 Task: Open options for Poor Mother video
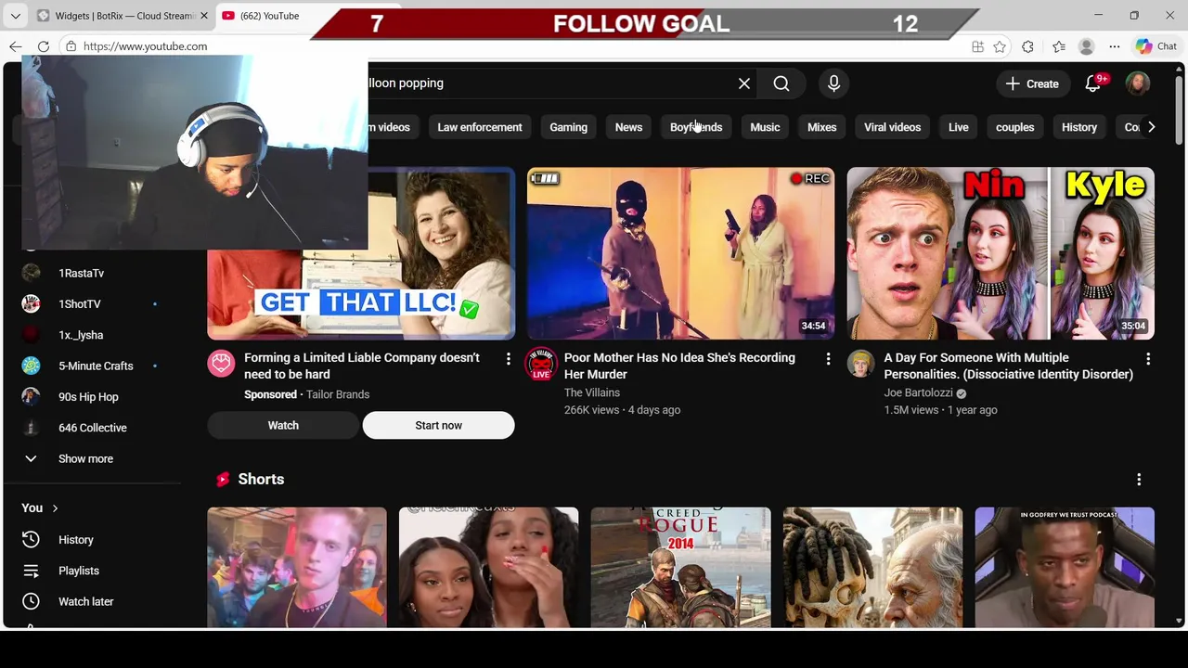point(828,358)
